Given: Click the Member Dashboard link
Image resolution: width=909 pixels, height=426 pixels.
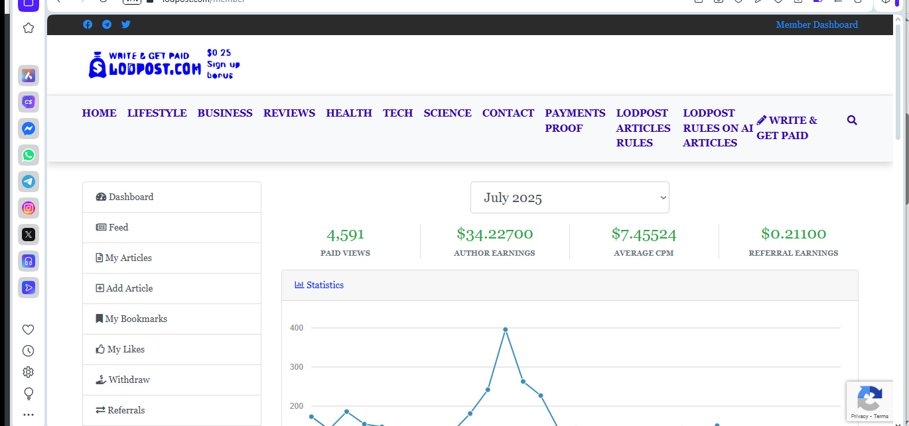Looking at the screenshot, I should tap(817, 25).
